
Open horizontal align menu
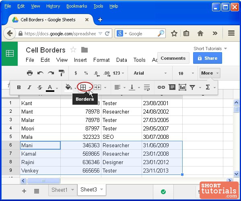[117, 87]
